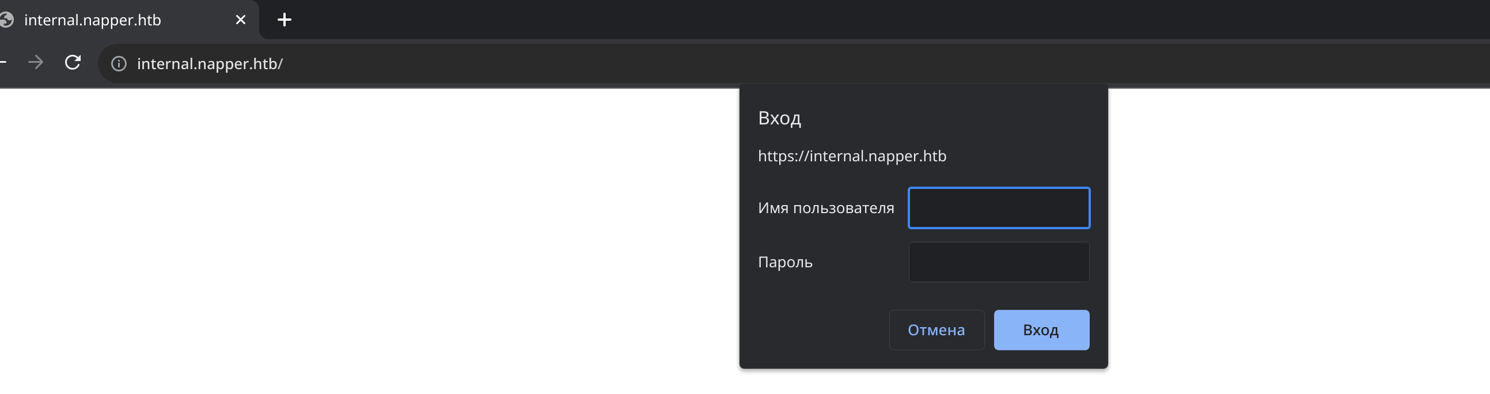Click the https://internal.napper.htb text in dialog
The image size is (1490, 394).
[x=852, y=156]
